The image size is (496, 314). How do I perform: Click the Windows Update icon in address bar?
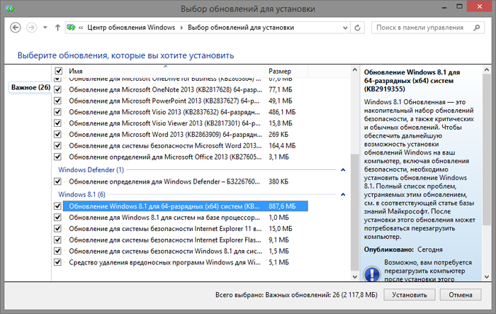click(x=72, y=28)
